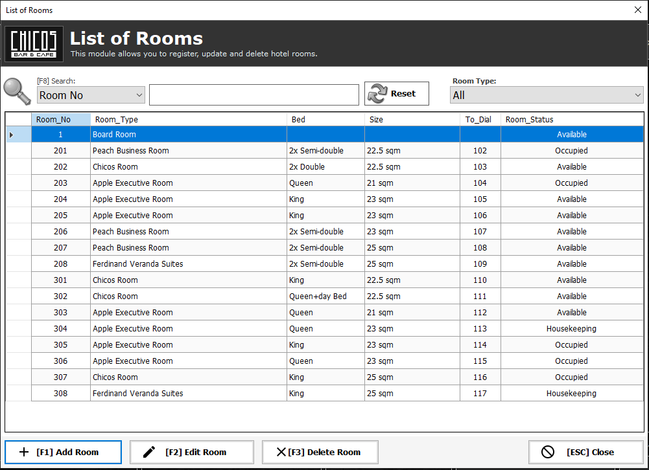Select room number 202 cell

coord(61,166)
